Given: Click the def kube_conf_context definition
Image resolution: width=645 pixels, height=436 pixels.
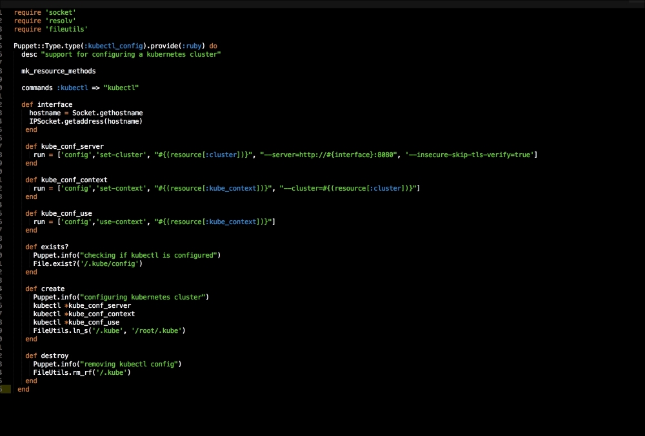Looking at the screenshot, I should pyautogui.click(x=66, y=180).
